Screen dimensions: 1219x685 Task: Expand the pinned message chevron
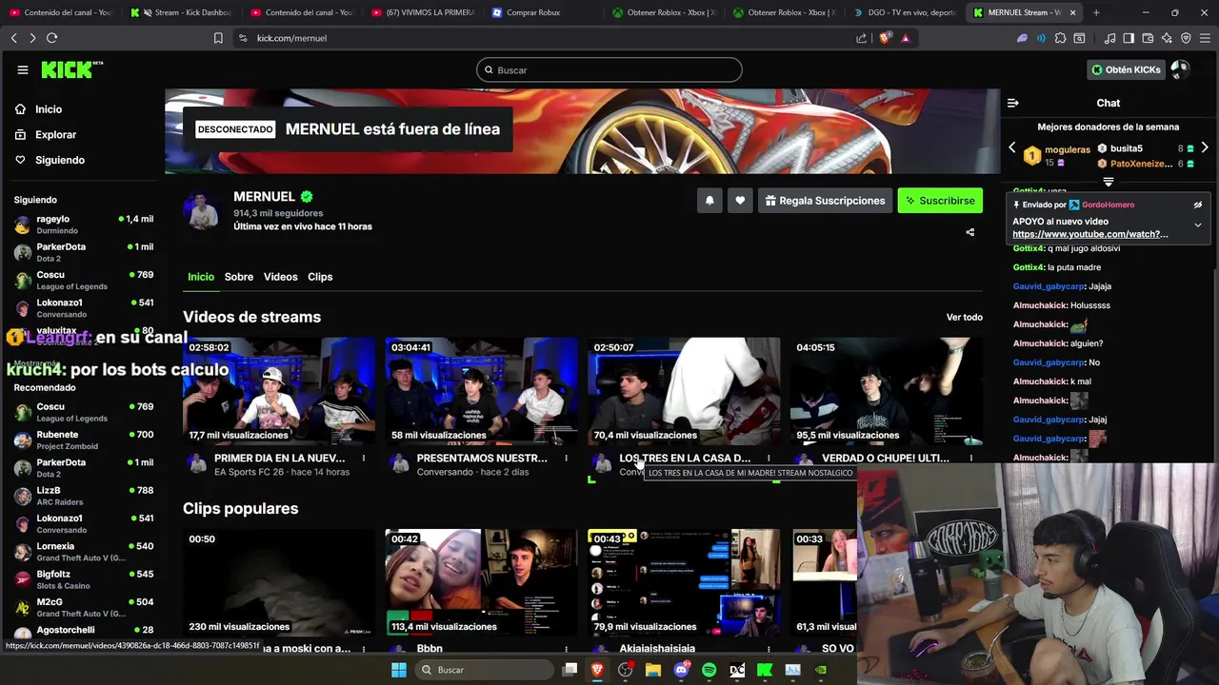click(1198, 225)
